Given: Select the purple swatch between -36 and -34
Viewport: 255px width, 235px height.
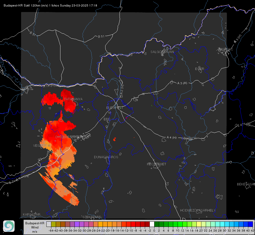Looking at the screenshot, I should pyautogui.click(x=72, y=224).
